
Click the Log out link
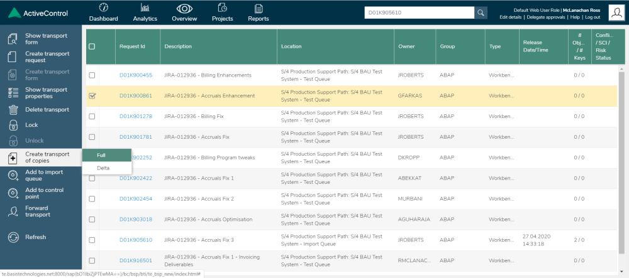pos(593,17)
